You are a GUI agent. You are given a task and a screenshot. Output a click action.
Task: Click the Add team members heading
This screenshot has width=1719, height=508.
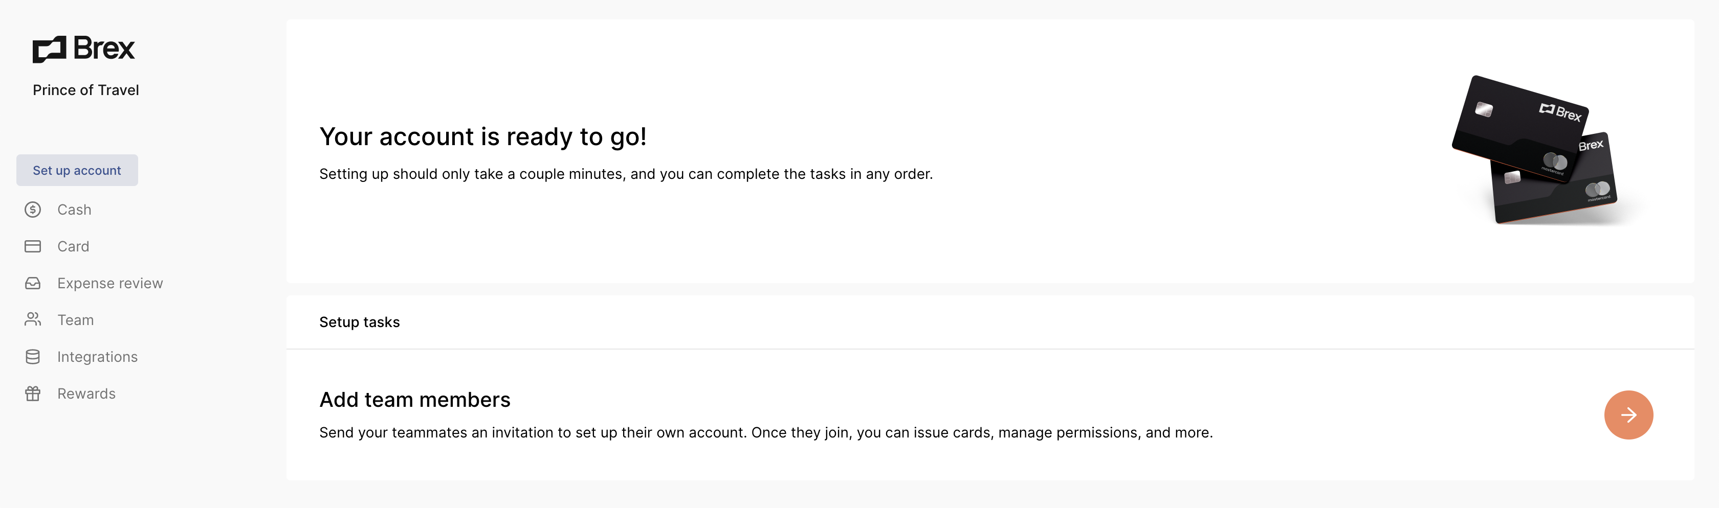tap(414, 399)
